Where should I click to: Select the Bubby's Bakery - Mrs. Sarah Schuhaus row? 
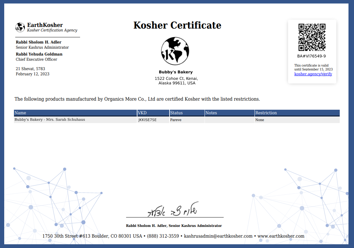(x=49, y=119)
